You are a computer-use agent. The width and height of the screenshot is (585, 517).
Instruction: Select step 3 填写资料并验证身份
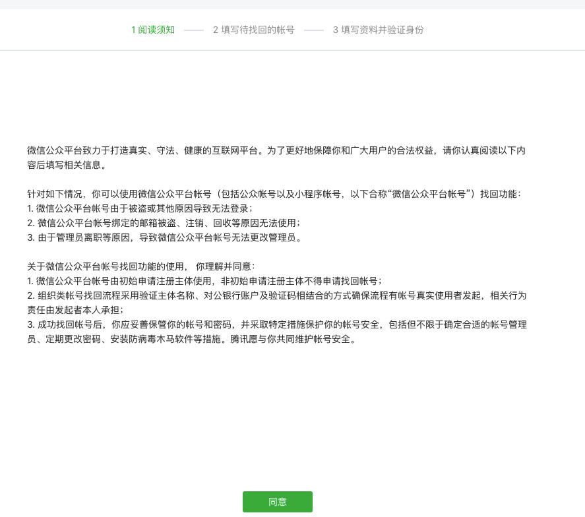379,30
